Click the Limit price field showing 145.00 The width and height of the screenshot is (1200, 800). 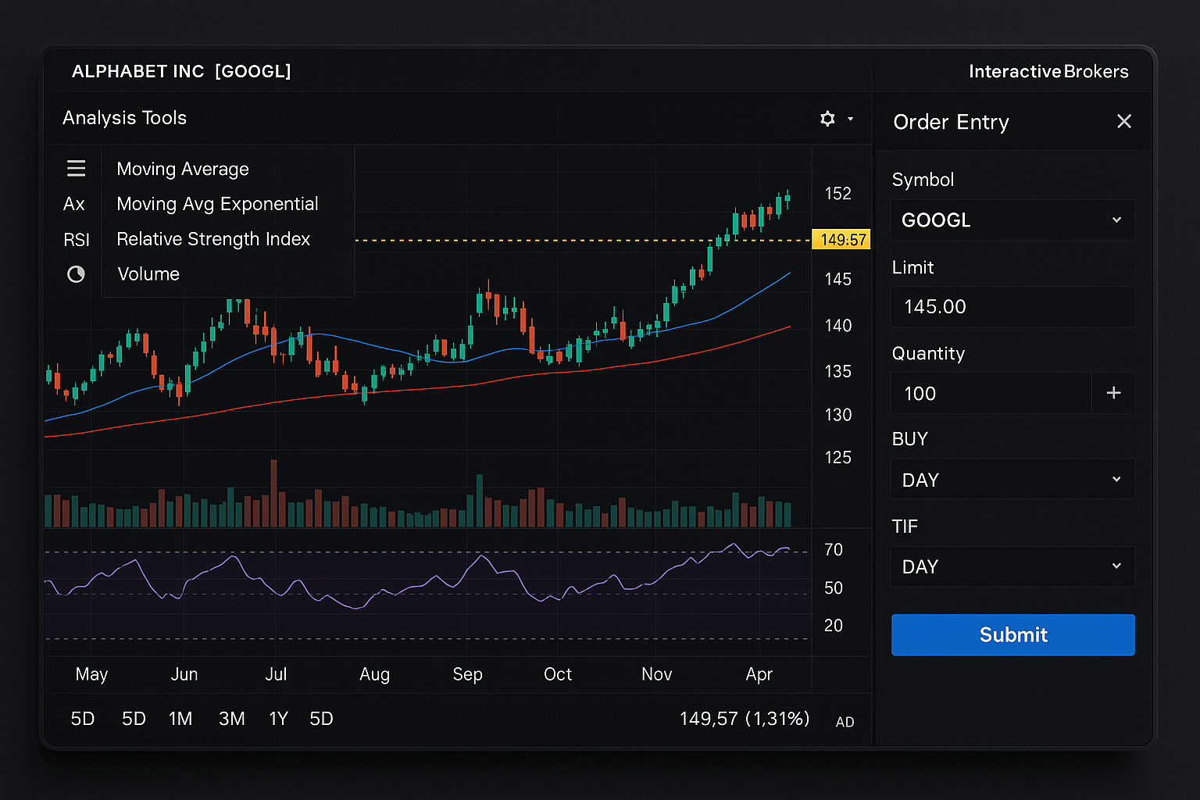point(1012,306)
